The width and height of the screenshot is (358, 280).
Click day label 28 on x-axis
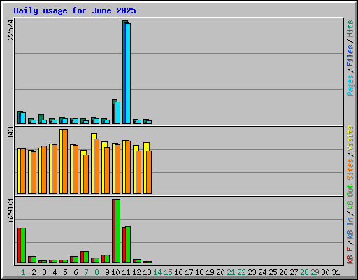tap(304, 272)
